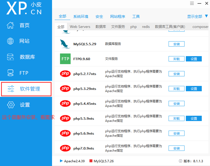Click the 网站 globe icon
The image size is (210, 166).
[x=10, y=41]
